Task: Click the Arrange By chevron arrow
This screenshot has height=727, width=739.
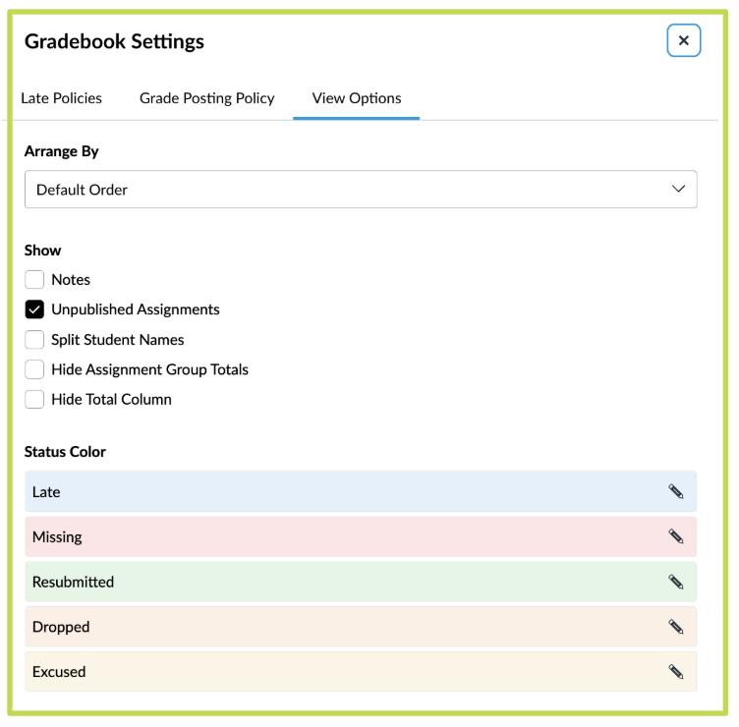Action: coord(676,190)
